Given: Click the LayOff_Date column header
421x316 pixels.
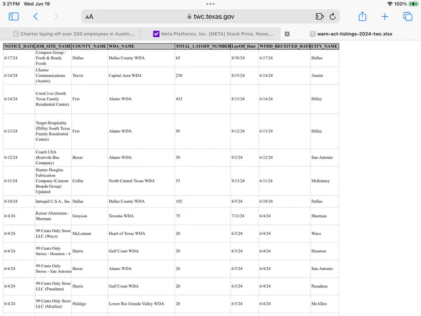Looking at the screenshot, I should click(245, 46).
